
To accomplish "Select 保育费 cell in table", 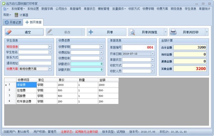I will (26, 85).
